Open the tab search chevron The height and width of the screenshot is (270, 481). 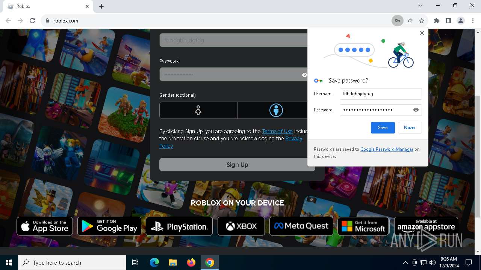click(420, 5)
